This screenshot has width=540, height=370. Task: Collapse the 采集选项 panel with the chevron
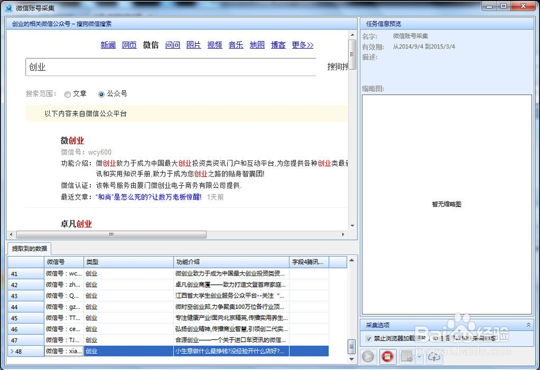coord(528,325)
